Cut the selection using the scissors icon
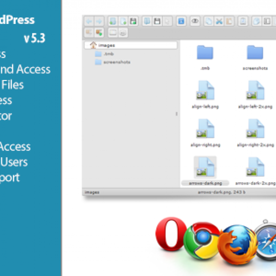The image size is (276, 276). pos(219,21)
